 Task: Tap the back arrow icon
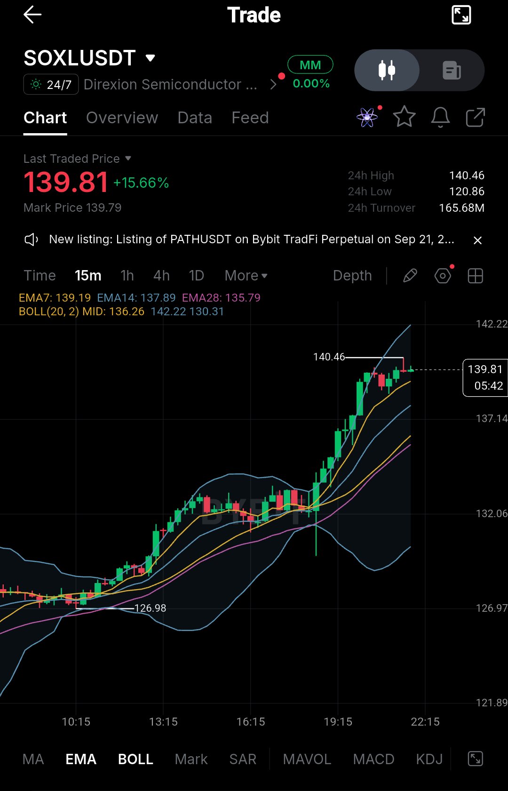32,15
